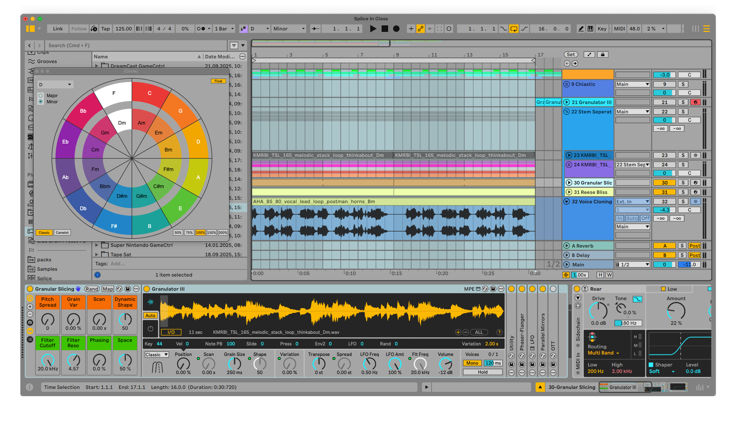Open the Minor scale name dropdown
Viewport: 736px width, 423px height.
(x=289, y=29)
